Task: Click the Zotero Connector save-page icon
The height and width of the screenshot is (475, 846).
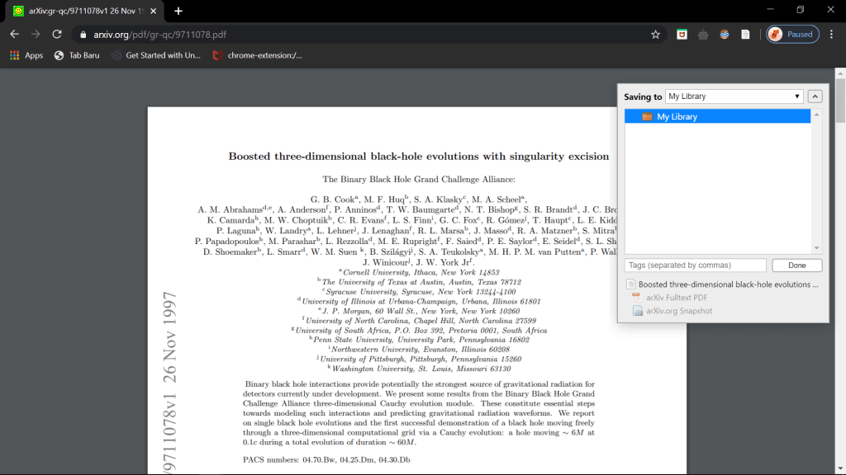Action: pyautogui.click(x=744, y=35)
